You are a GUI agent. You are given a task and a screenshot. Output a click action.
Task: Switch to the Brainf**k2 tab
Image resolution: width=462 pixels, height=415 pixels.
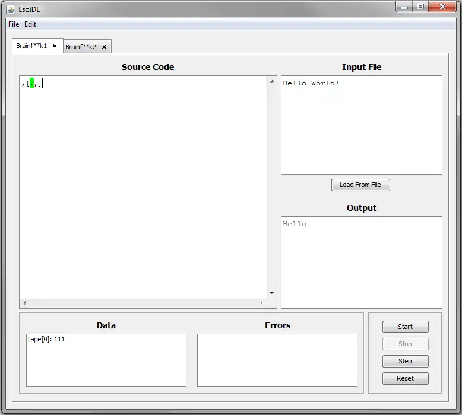pos(80,47)
